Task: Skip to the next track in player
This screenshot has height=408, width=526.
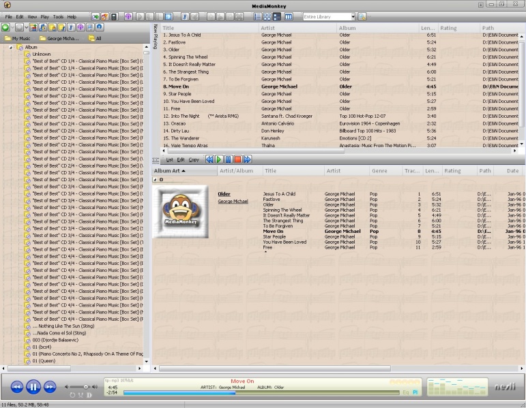Action: pyautogui.click(x=50, y=387)
